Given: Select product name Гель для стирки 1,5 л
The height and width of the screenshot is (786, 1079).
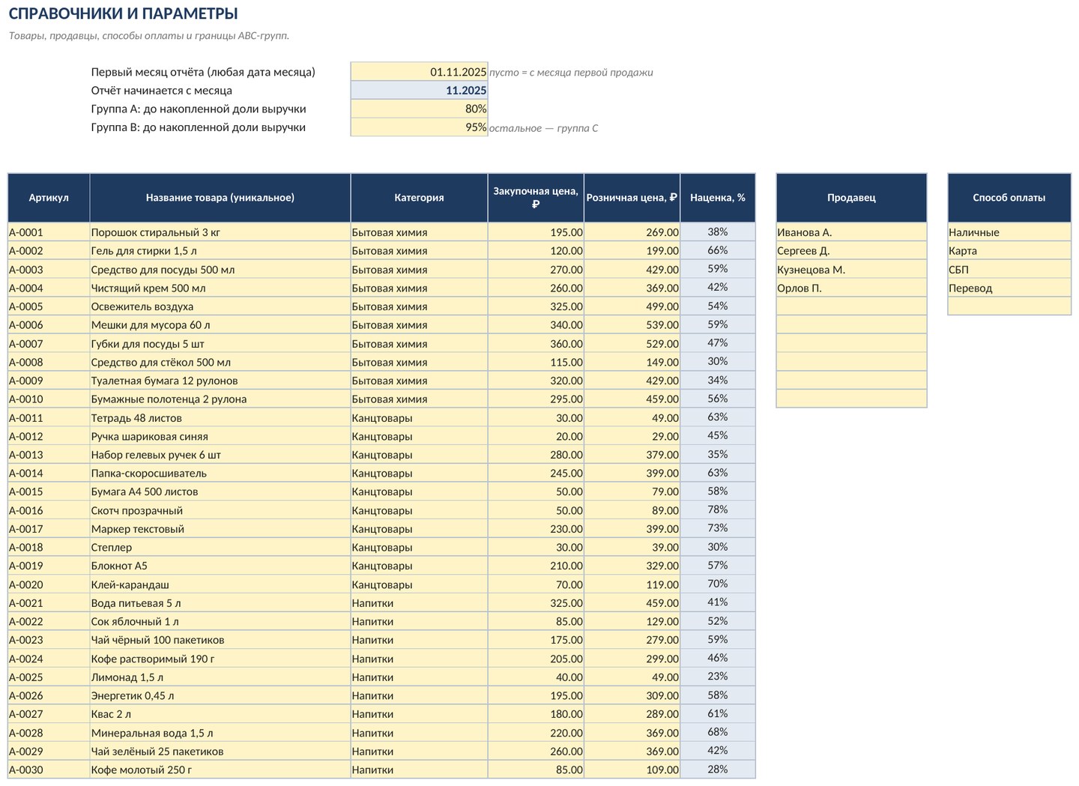Looking at the screenshot, I should [220, 251].
